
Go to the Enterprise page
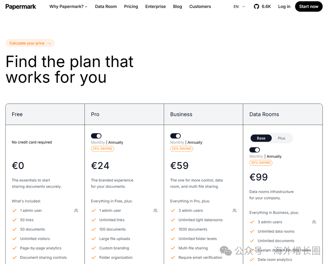click(x=155, y=7)
